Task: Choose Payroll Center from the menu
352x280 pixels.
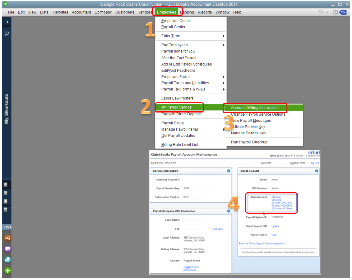Action: pyautogui.click(x=173, y=27)
